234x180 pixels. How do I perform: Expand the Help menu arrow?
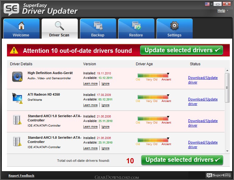(x=227, y=11)
